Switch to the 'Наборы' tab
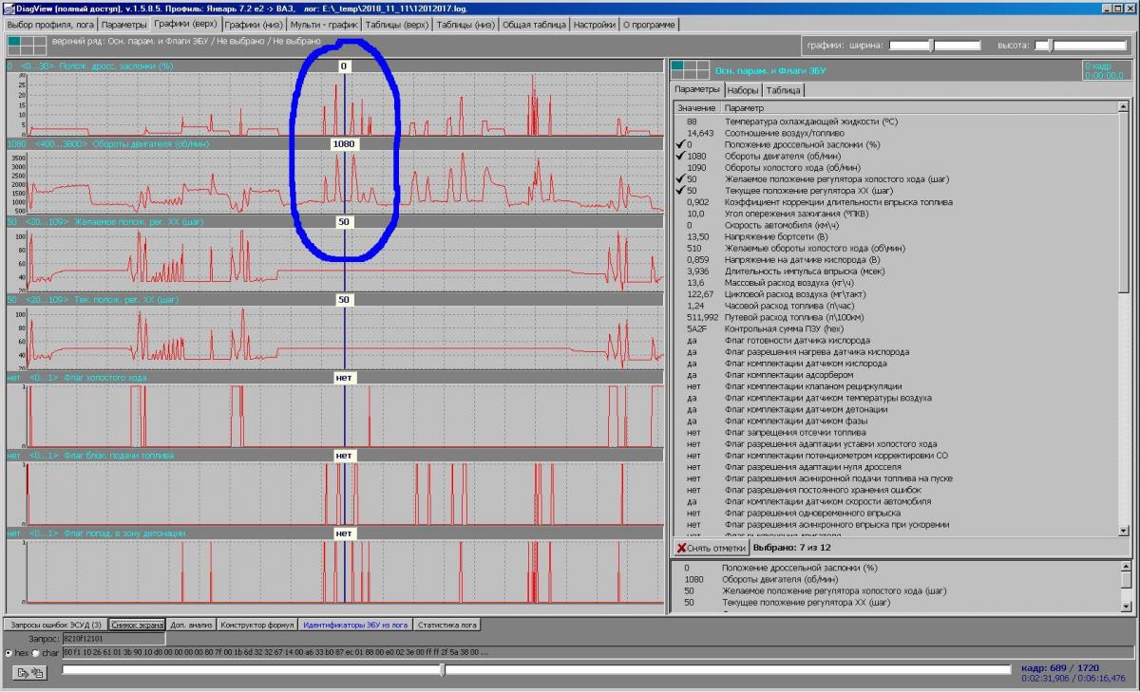This screenshot has width=1140, height=692. pyautogui.click(x=742, y=90)
